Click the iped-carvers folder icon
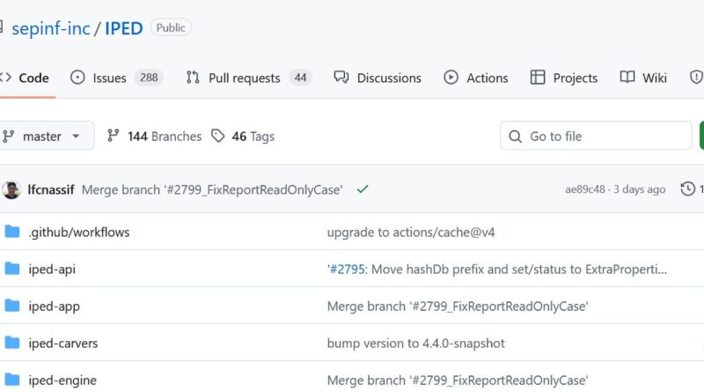Image resolution: width=704 pixels, height=392 pixels. tap(12, 343)
